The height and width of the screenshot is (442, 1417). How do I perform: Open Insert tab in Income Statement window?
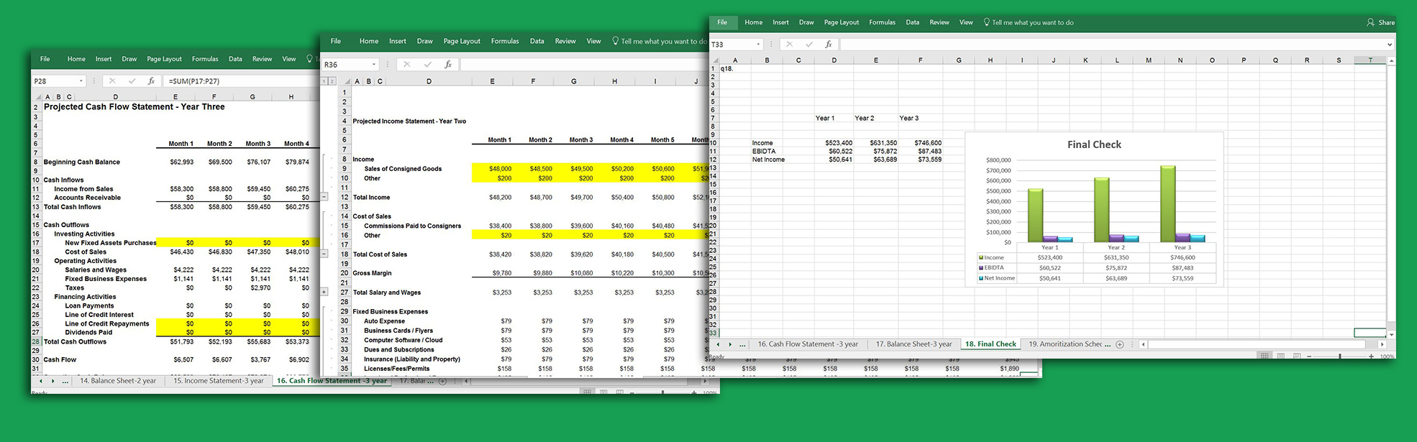coord(397,41)
